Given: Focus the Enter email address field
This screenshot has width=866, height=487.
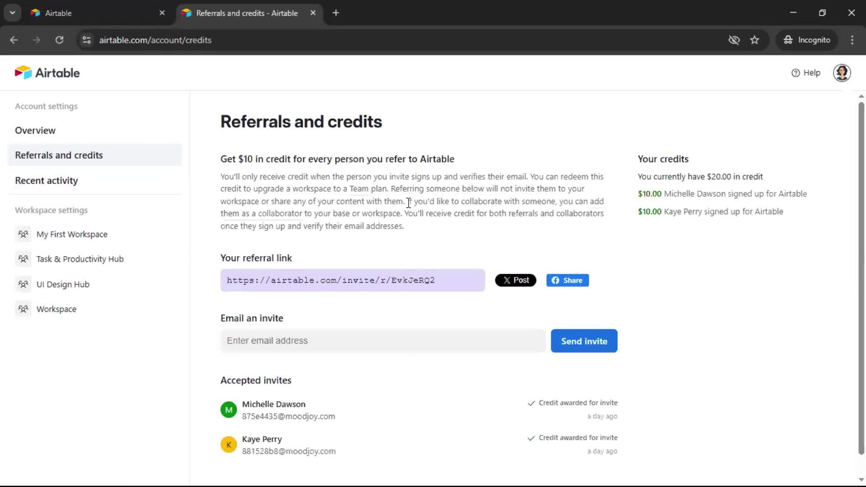Looking at the screenshot, I should click(383, 341).
